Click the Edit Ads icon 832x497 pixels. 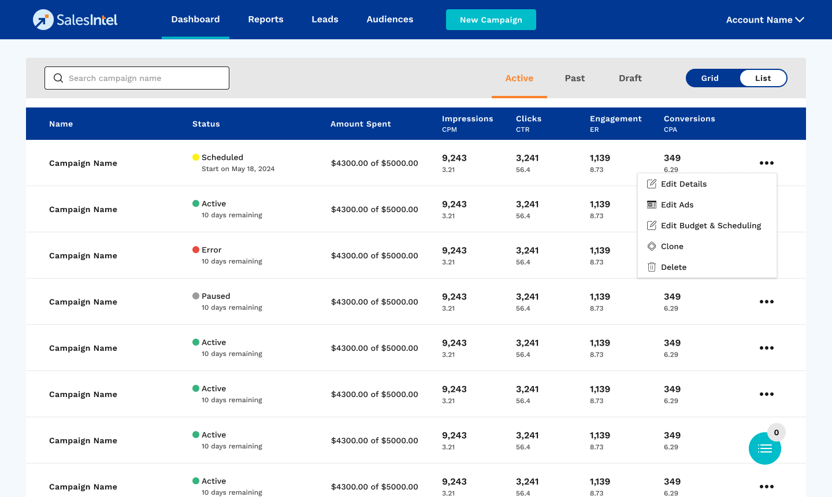652,205
